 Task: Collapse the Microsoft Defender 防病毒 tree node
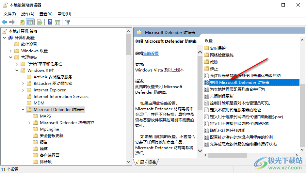[23, 110]
